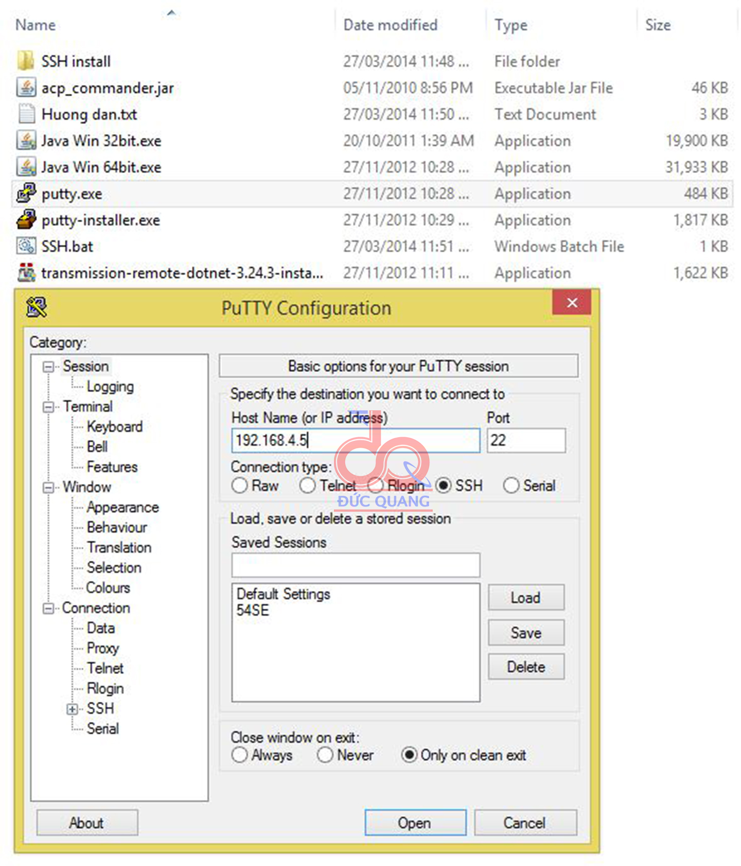Click the SSH.bat batch file icon
741x866 pixels.
[26, 246]
